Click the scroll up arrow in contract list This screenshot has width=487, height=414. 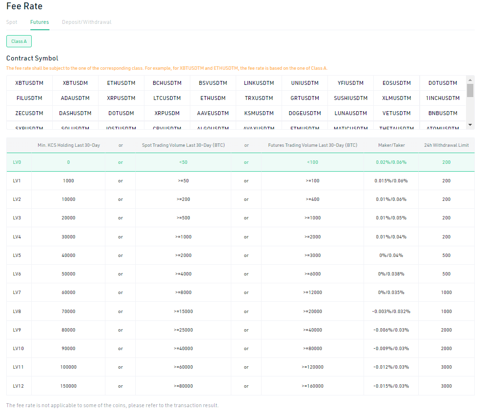coord(470,80)
